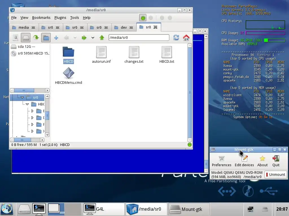Viewport: 289px width, 216px height.
Task: Click the /media/sr0 taskbar button
Action: 146,209
